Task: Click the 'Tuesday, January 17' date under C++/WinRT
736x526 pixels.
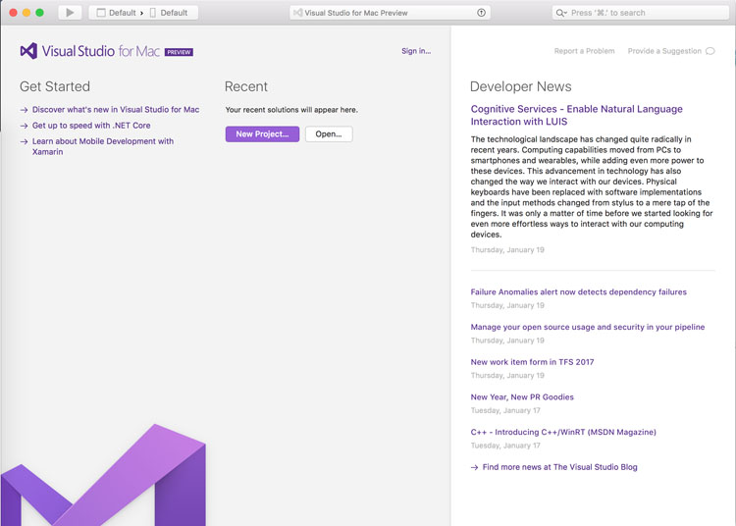Action: tap(505, 446)
